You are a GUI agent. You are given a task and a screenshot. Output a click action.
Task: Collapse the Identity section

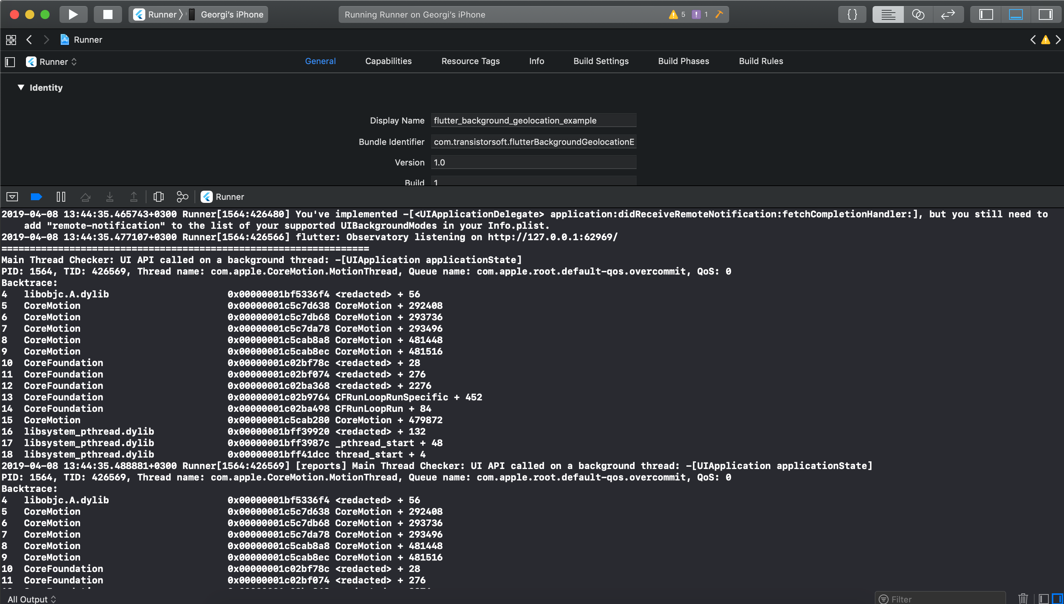[x=21, y=88]
